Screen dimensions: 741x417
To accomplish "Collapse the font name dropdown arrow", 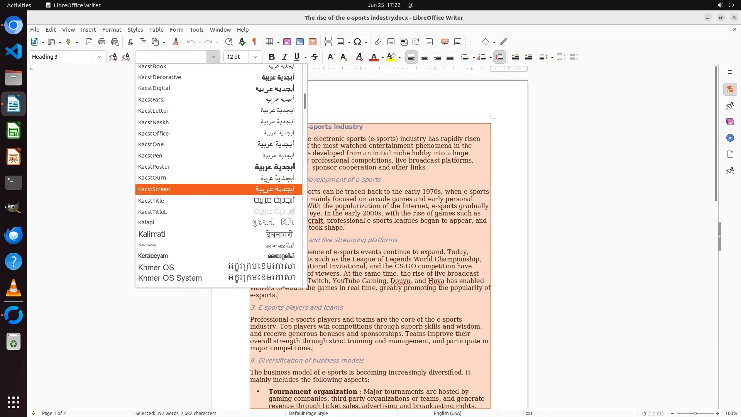I will click(x=213, y=57).
